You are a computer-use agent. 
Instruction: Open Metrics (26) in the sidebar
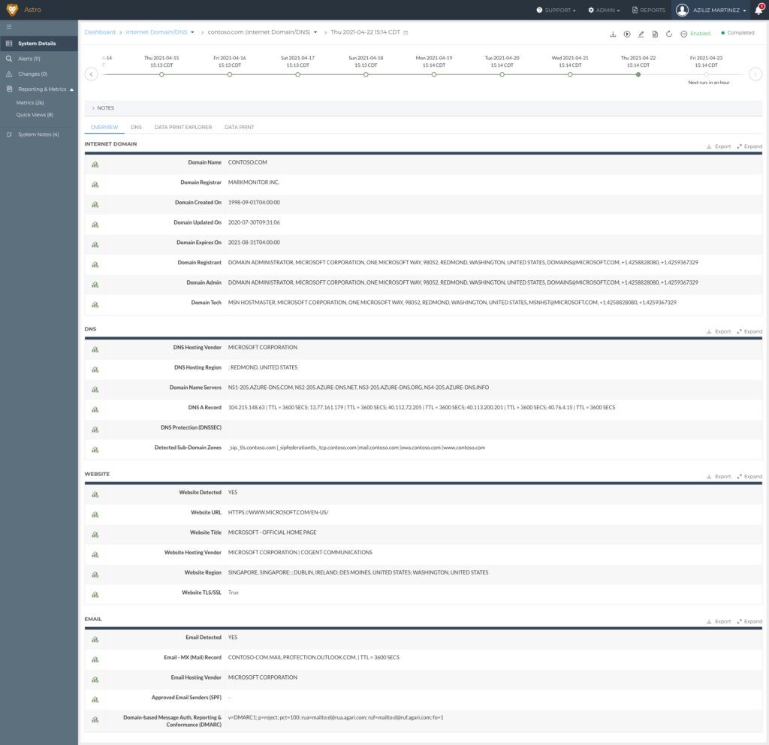[30, 103]
